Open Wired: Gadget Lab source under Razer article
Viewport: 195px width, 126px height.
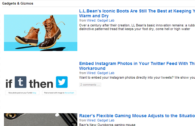click(101, 120)
